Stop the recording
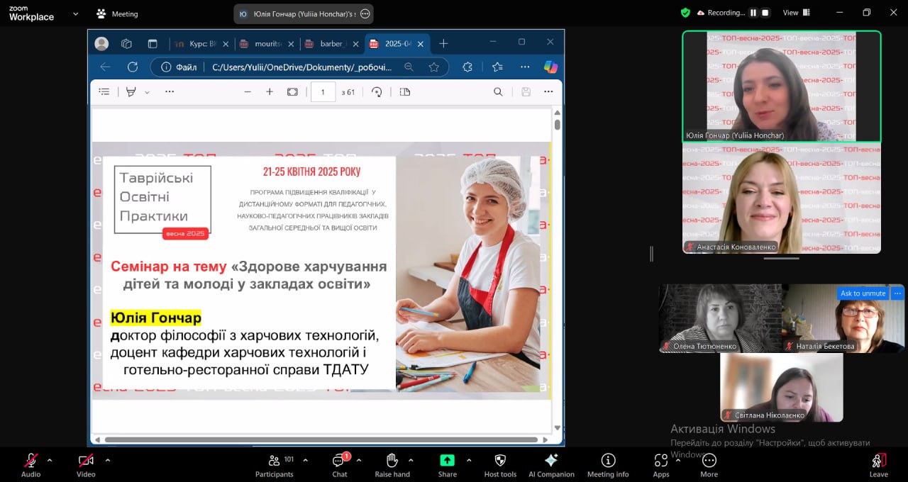Screen dimensions: 908x482 765,13
